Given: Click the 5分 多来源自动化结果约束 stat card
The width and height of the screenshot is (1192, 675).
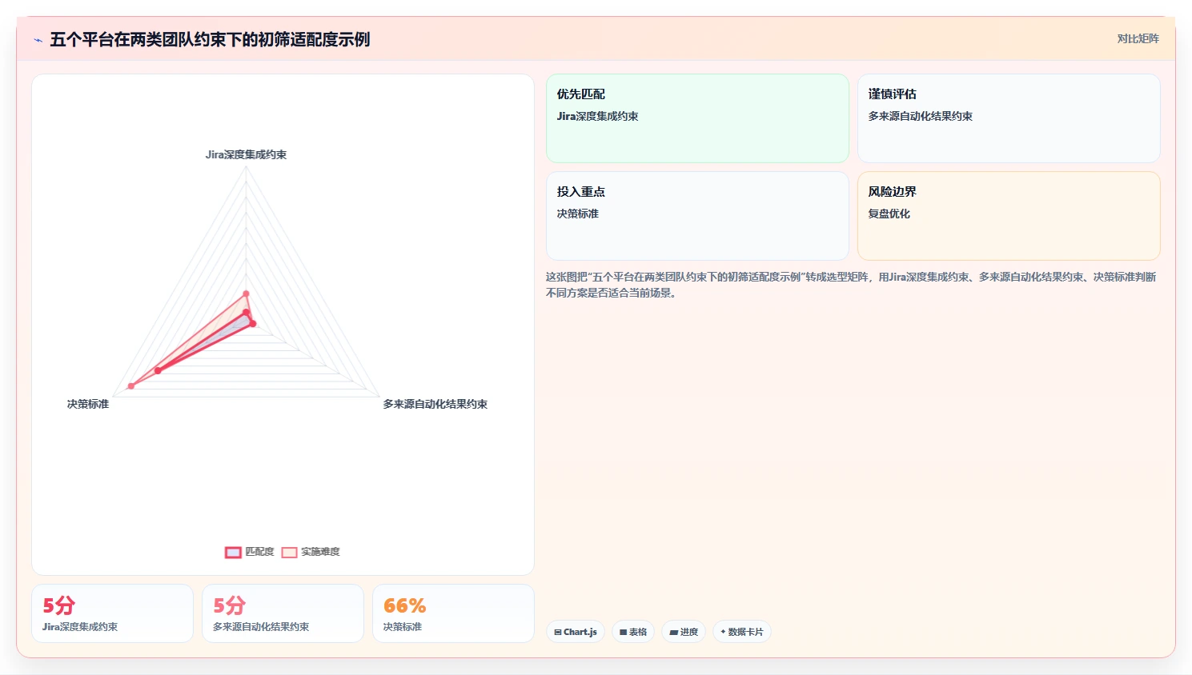Looking at the screenshot, I should [x=283, y=613].
